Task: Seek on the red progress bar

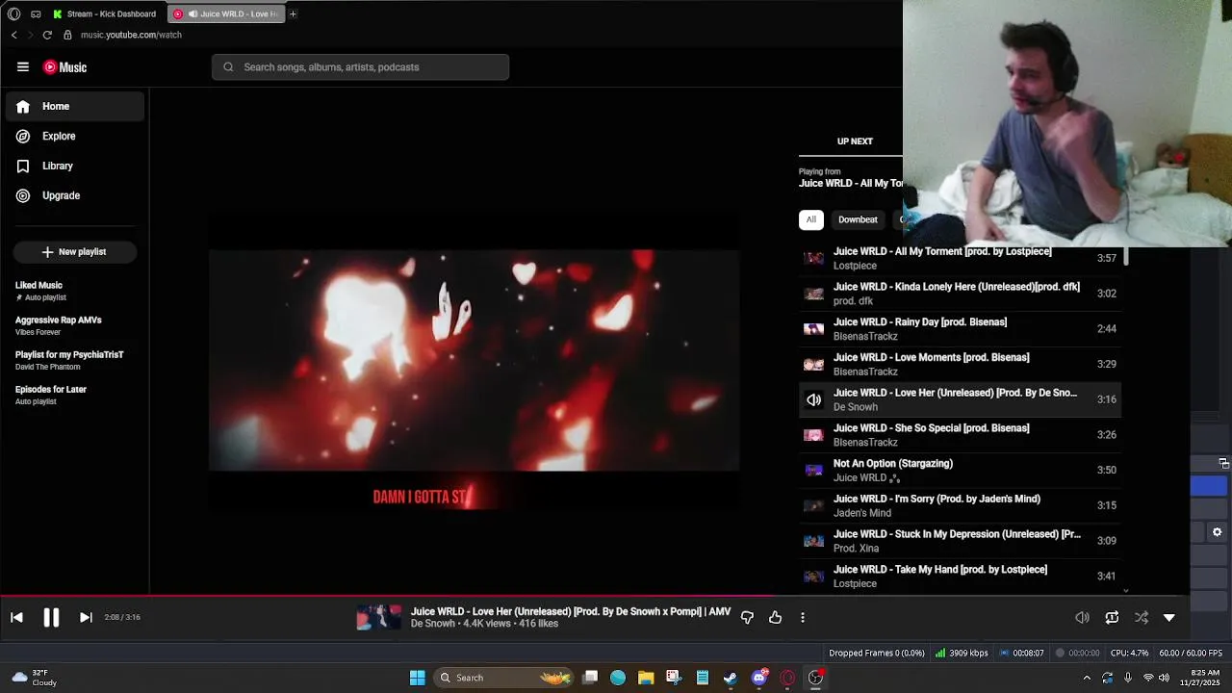Action: tap(388, 596)
